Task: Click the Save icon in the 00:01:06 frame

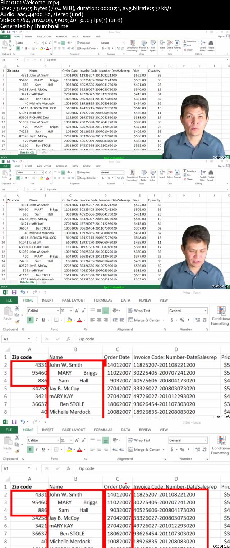Action: tap(14, 292)
